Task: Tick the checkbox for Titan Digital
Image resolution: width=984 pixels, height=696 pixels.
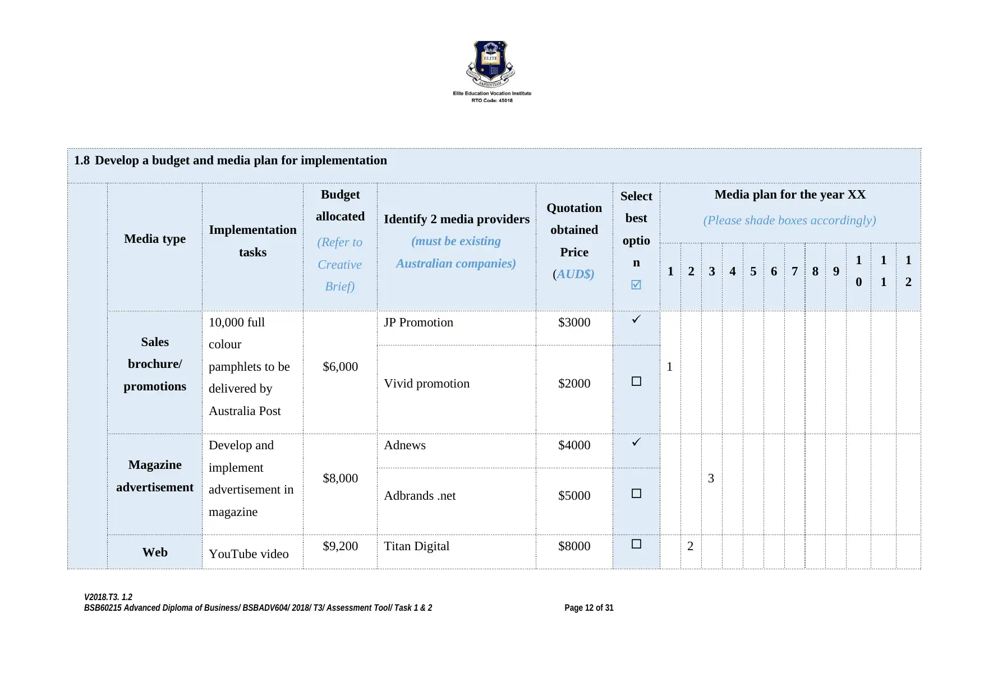Action: point(636,544)
